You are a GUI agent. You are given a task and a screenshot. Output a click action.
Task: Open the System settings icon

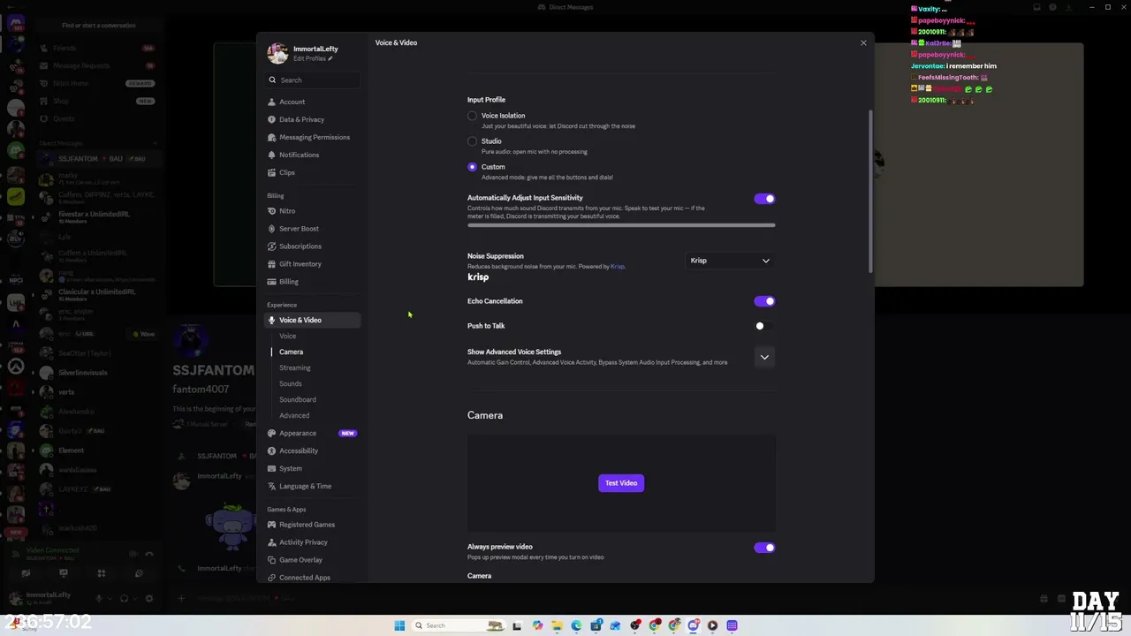[x=272, y=468]
